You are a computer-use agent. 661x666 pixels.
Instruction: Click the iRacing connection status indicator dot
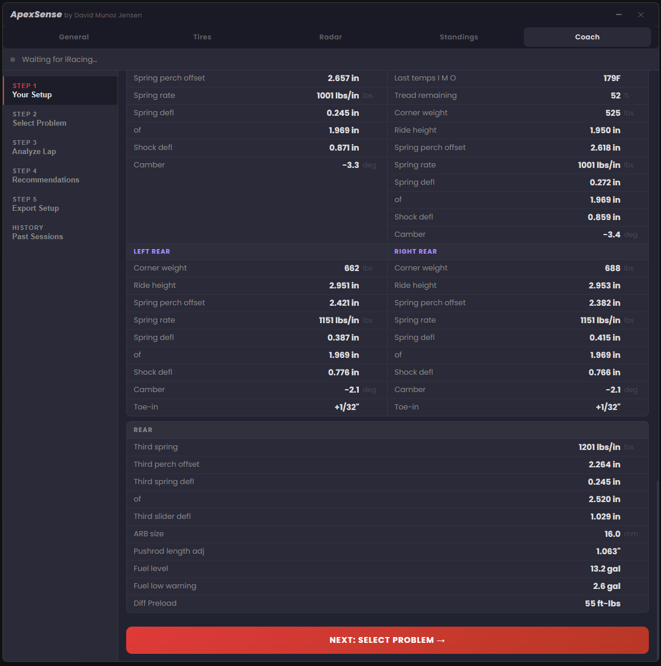(12, 59)
